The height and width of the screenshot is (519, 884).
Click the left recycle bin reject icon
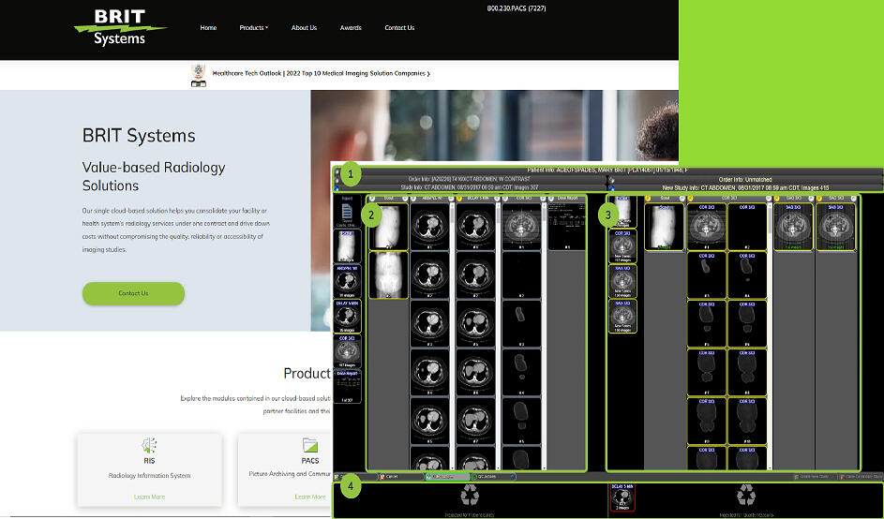(x=471, y=494)
